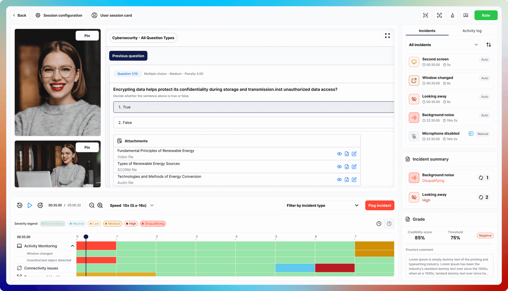Toggle the Medium severity legend filter

tap(112, 224)
